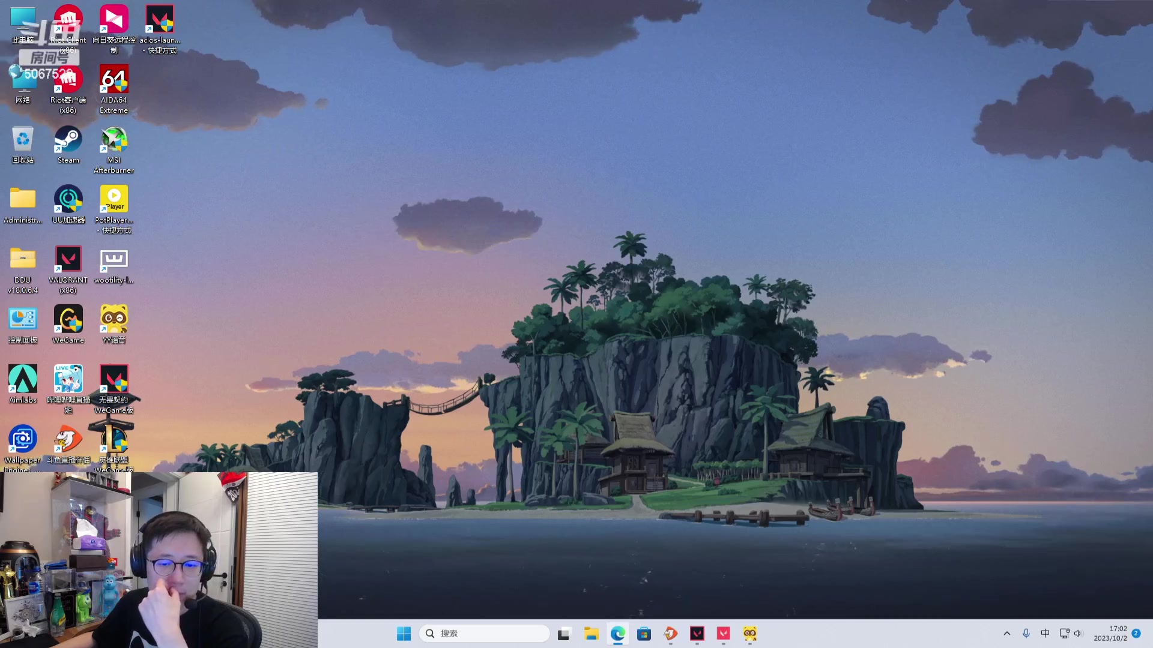Select the MSI Afterburner icon
Screen dimensions: 1153x648
click(113, 149)
